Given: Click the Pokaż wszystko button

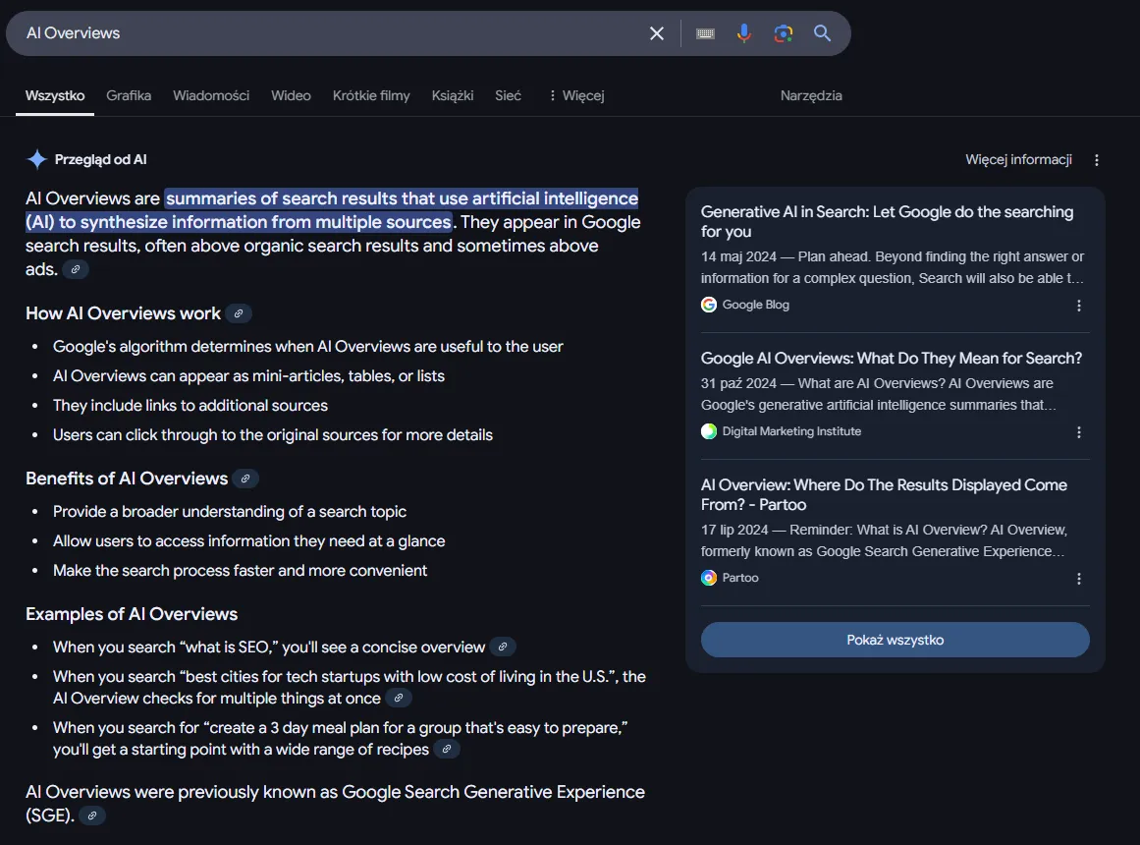Looking at the screenshot, I should click(x=895, y=640).
